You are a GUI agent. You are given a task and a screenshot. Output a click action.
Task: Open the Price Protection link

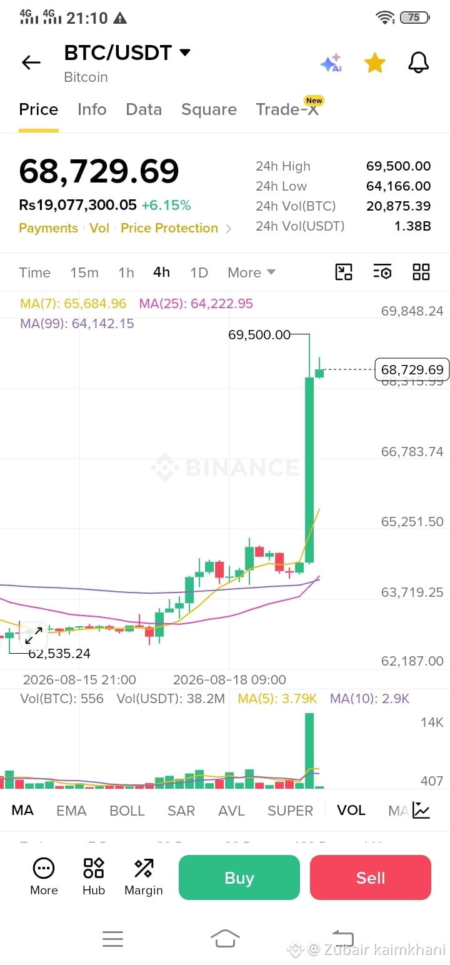(x=169, y=228)
